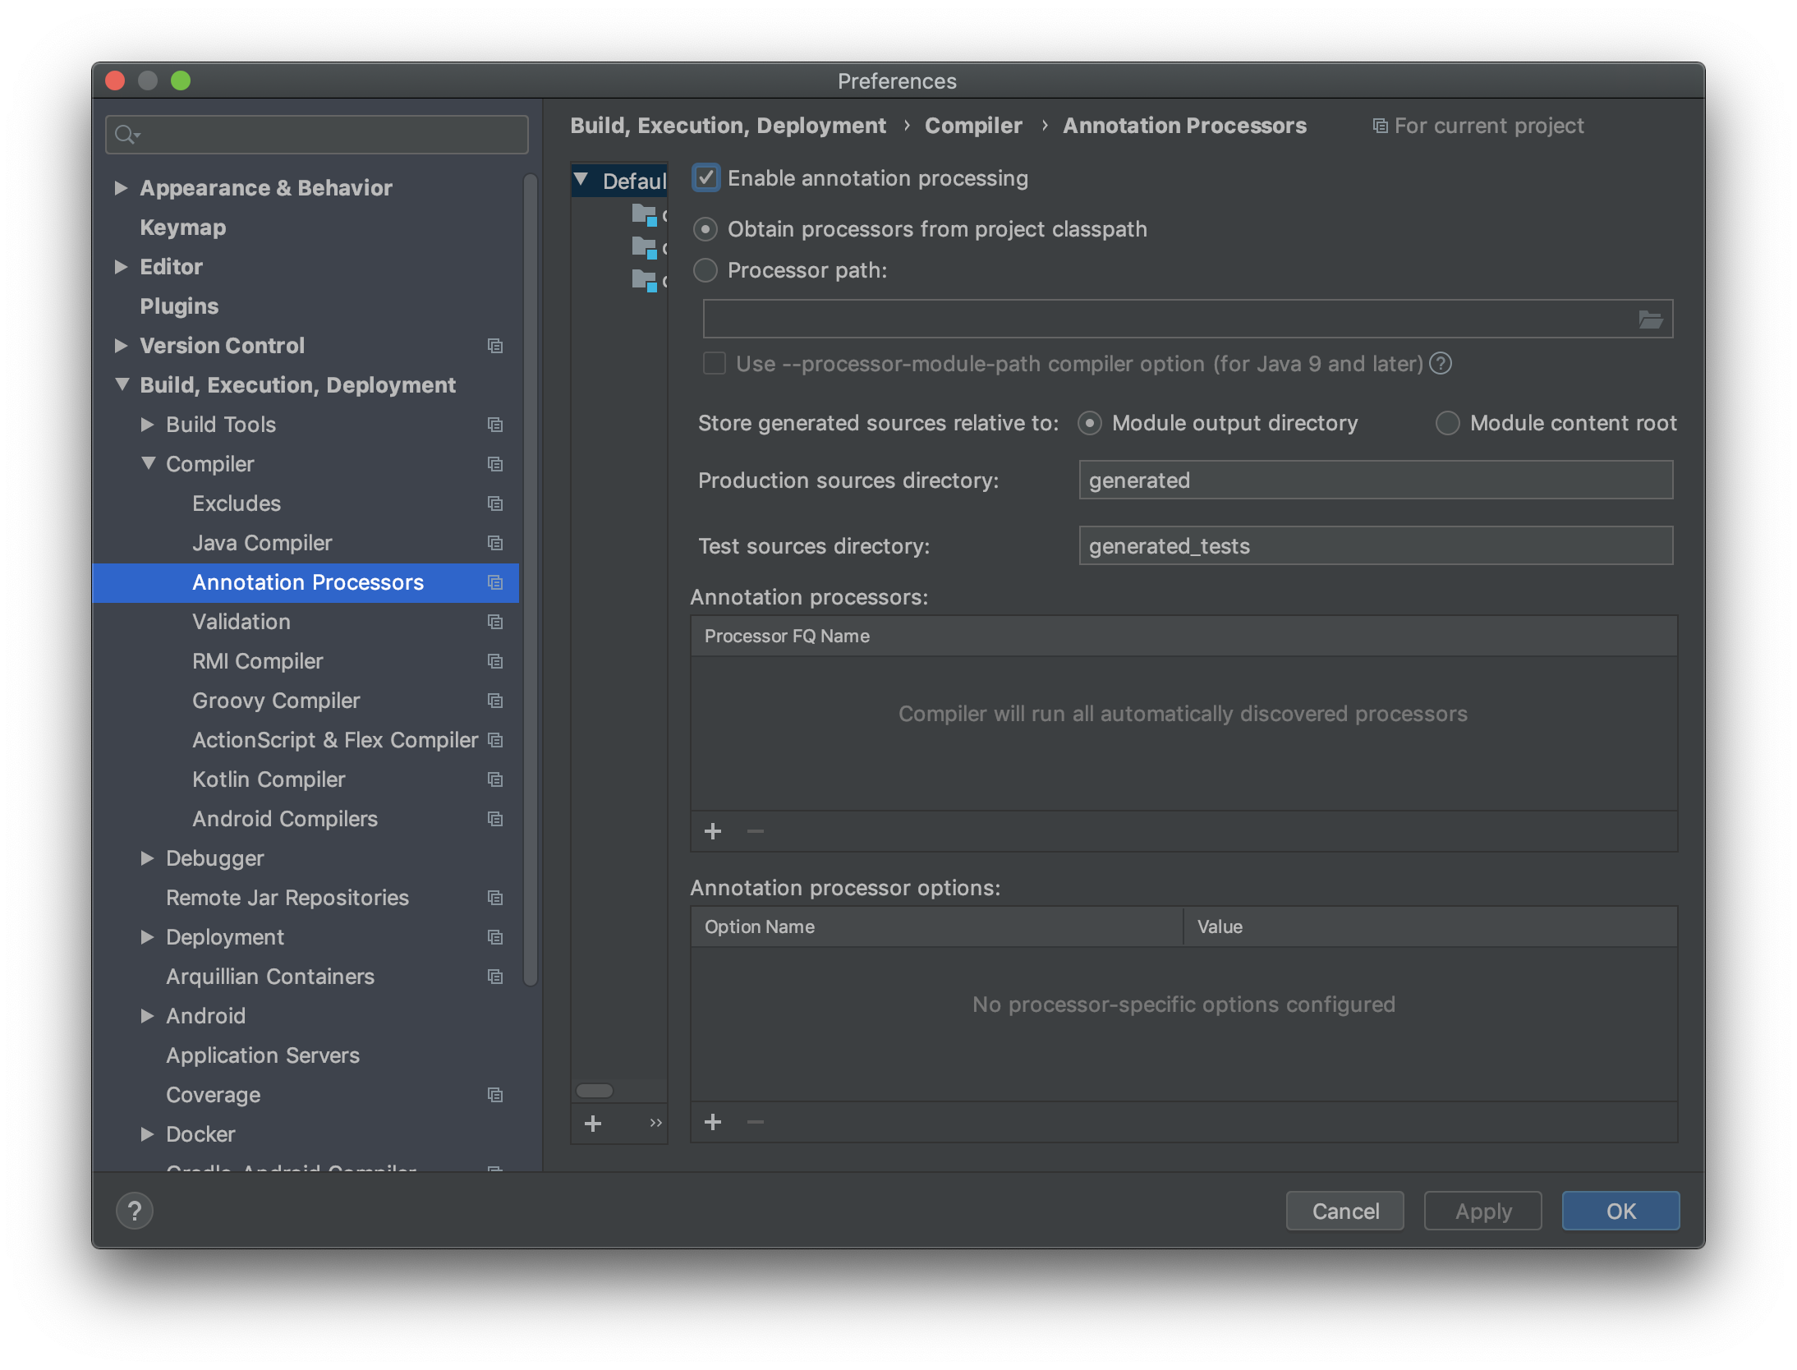Click the project-level icon beside Coverage
Screen dimensions: 1797x1370
click(495, 1095)
